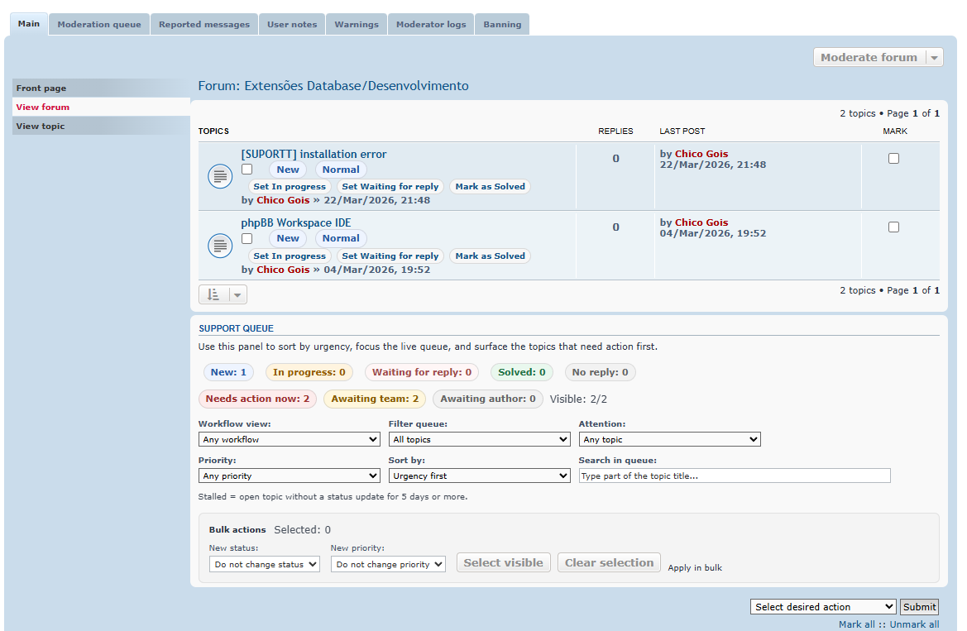967x631 pixels.
Task: Click the topic icon beside installation error
Action: coord(219,176)
